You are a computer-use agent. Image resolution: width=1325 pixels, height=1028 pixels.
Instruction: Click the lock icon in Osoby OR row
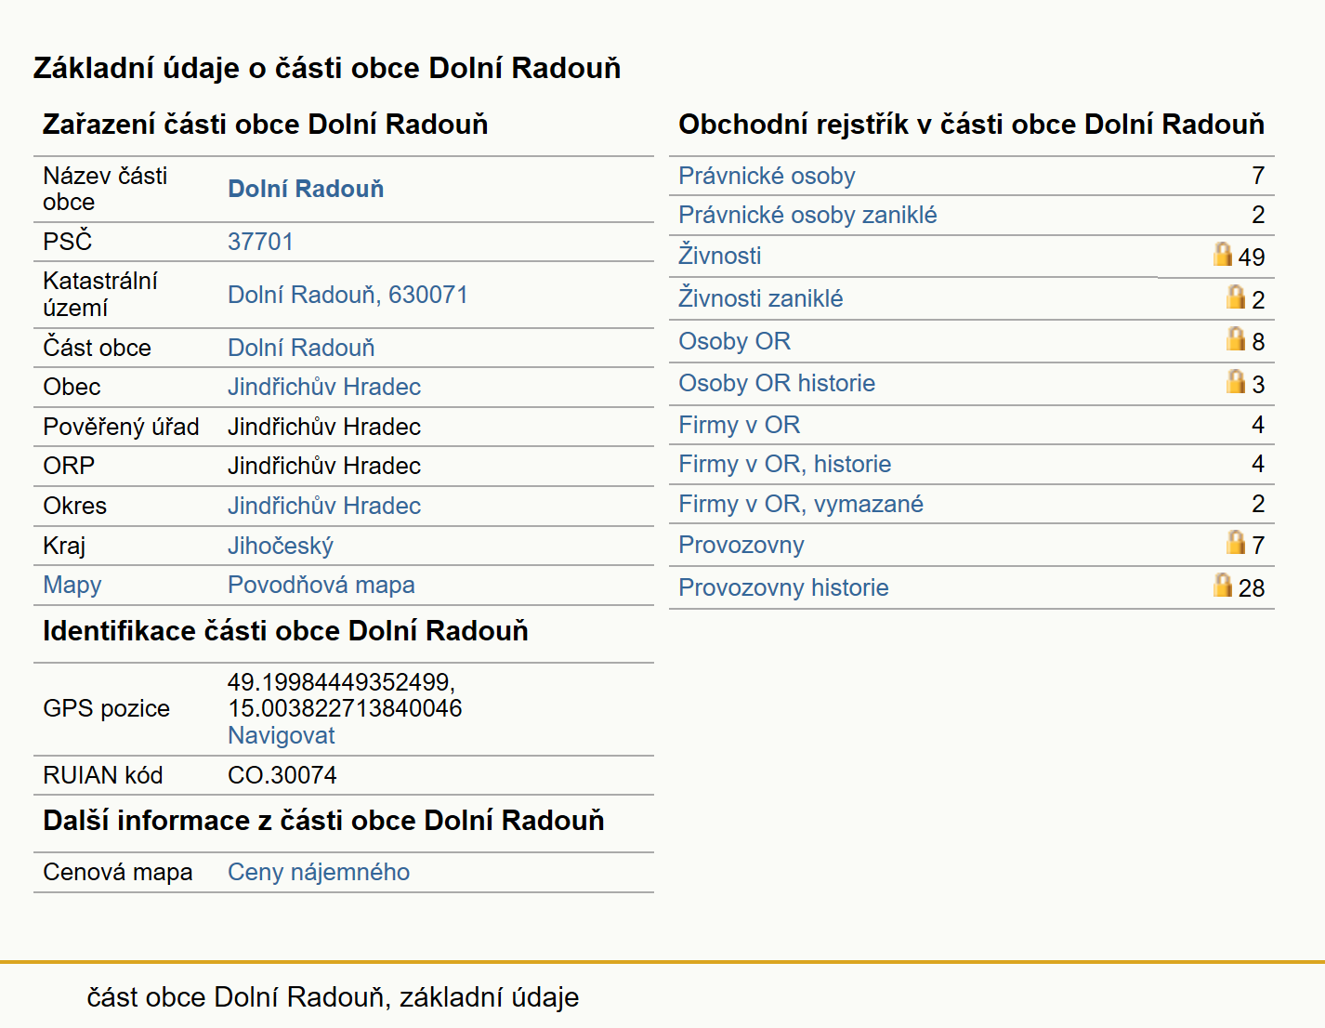pos(1236,338)
